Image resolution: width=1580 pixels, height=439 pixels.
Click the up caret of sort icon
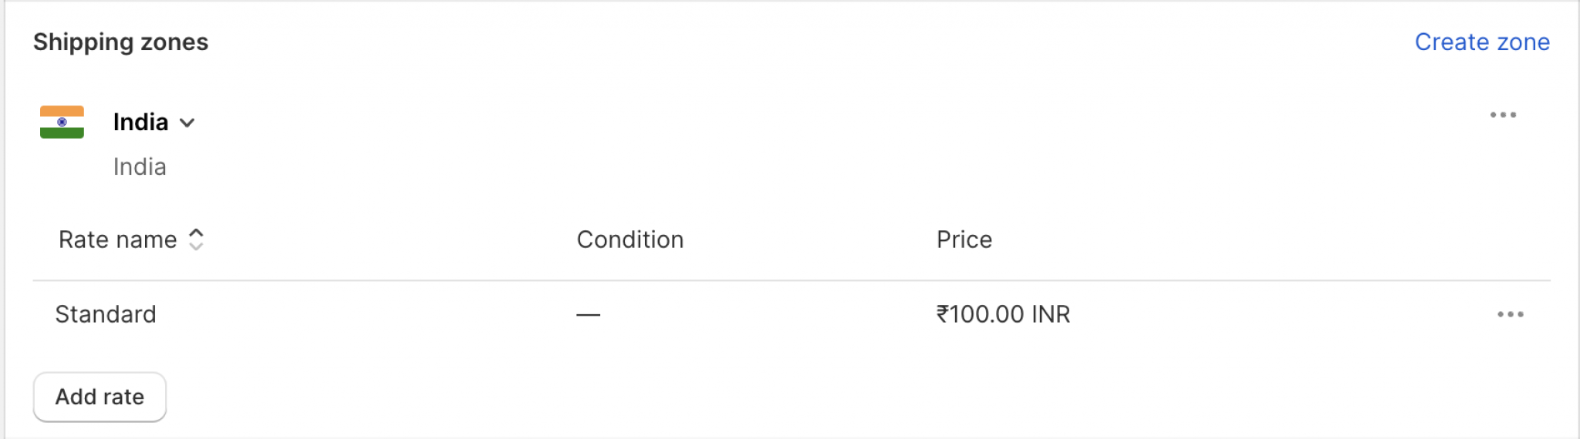coord(196,232)
